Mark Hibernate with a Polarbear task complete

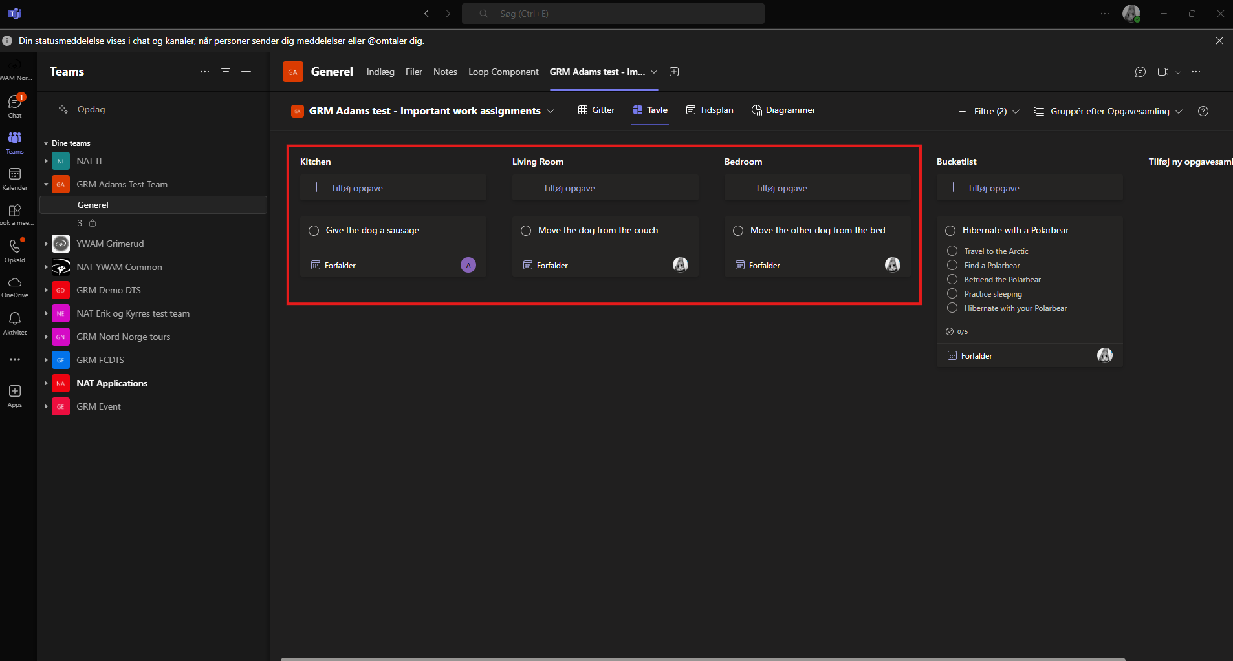(950, 231)
